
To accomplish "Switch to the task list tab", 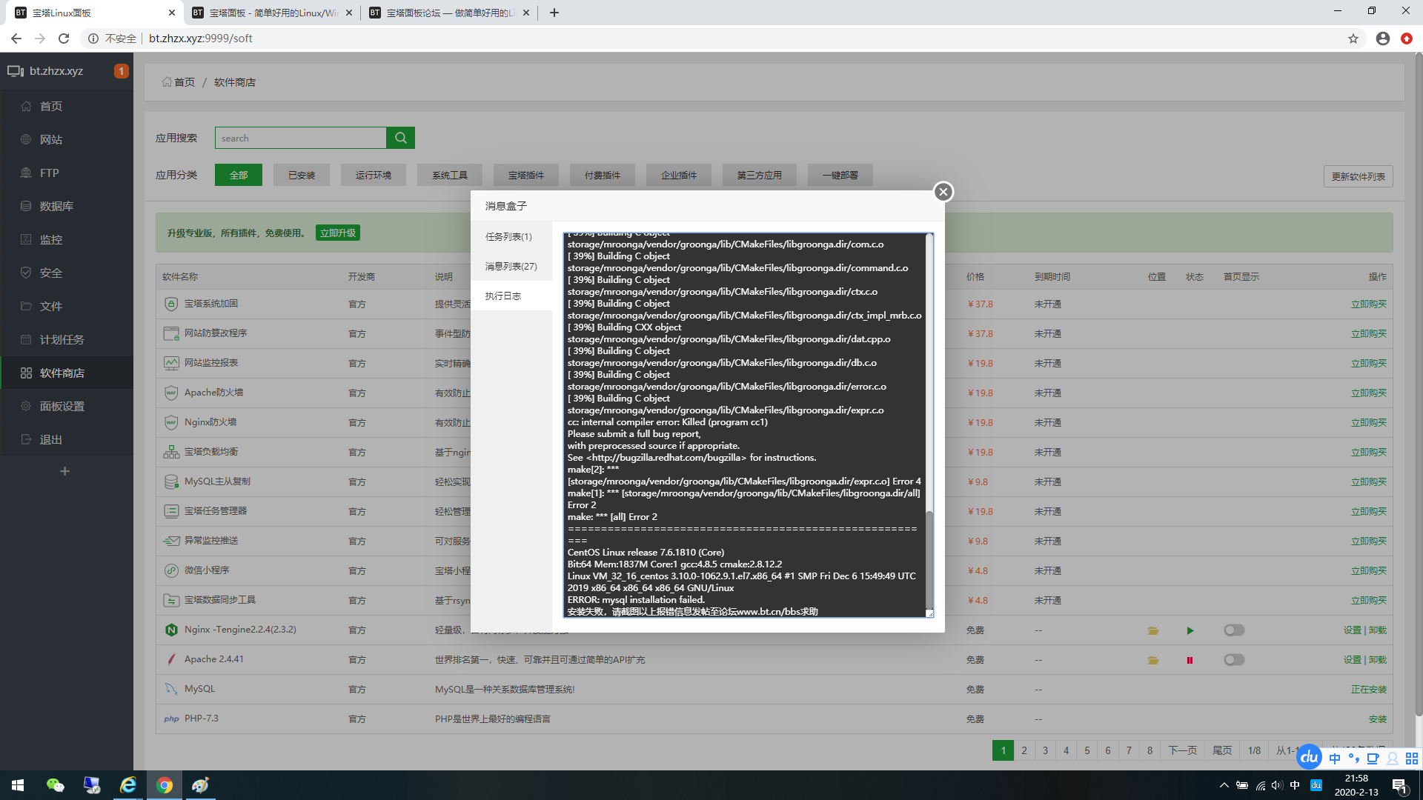I will (508, 236).
